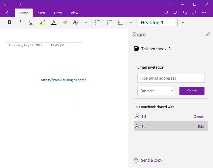Expand the font formatting options chevron
213x168 pixels.
pos(86,22)
